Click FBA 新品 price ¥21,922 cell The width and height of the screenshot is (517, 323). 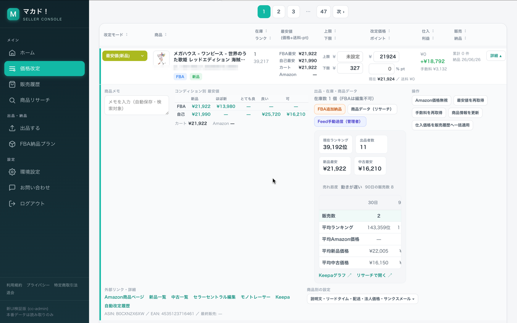[x=201, y=106]
